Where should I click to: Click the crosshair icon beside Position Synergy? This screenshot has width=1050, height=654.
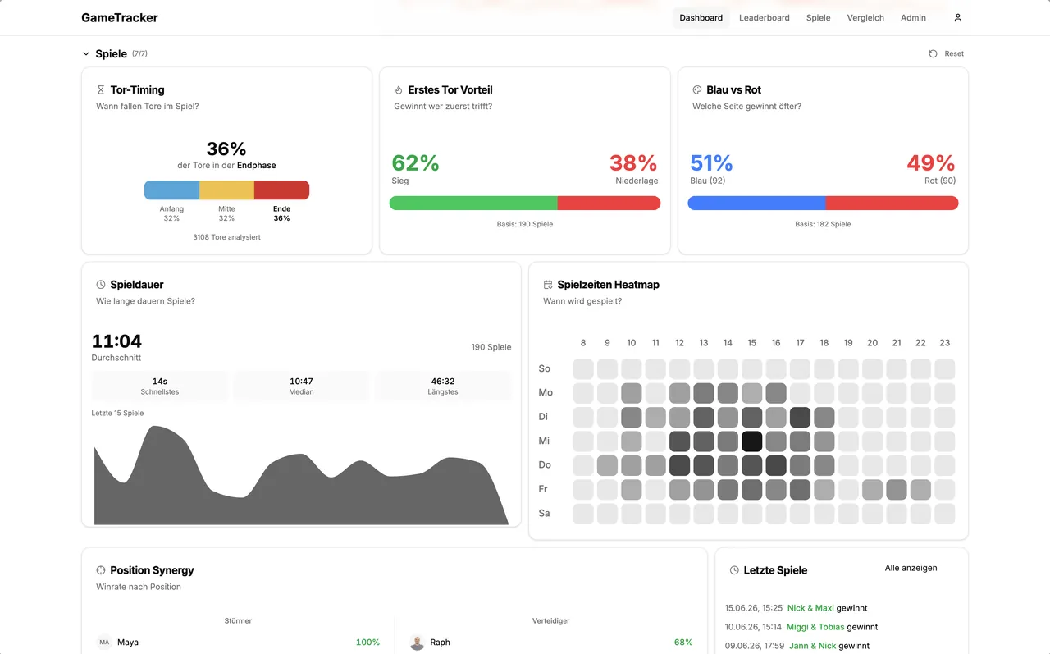point(101,570)
